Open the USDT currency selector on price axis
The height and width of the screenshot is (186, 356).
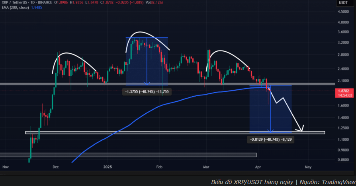343,3
